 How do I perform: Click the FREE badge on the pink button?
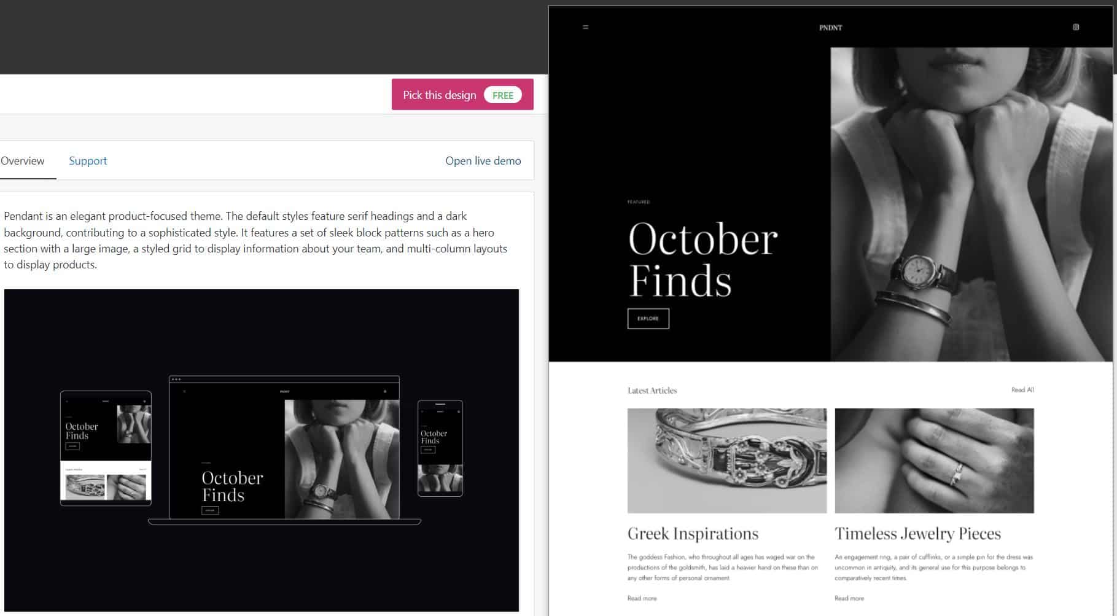pyautogui.click(x=502, y=95)
